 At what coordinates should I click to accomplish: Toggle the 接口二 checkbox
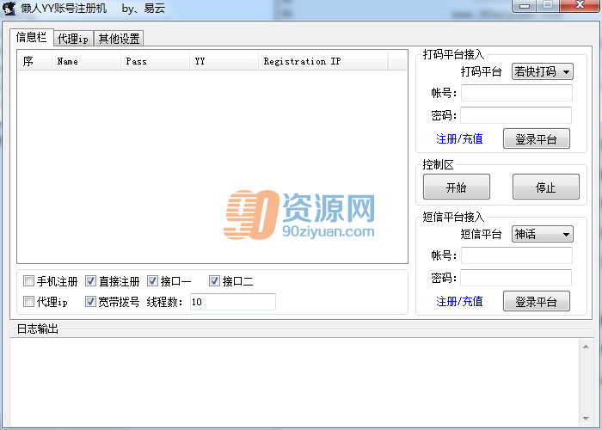214,281
